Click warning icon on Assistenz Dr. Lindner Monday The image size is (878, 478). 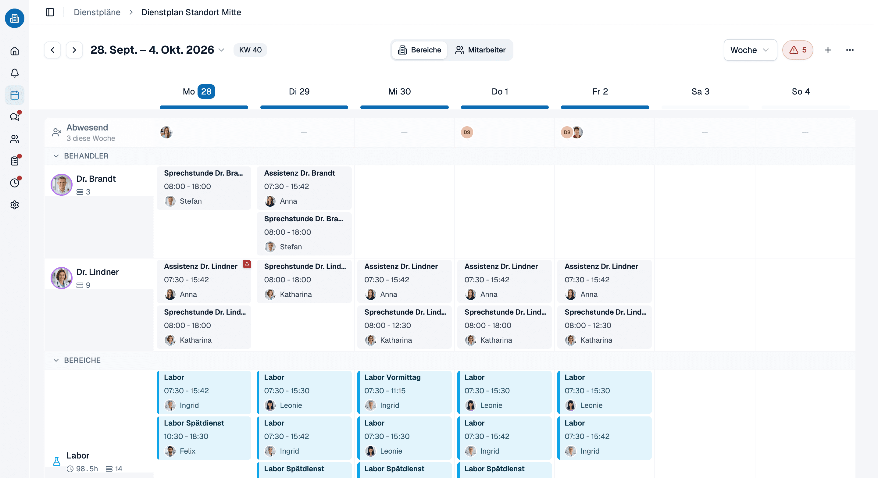[x=247, y=264]
